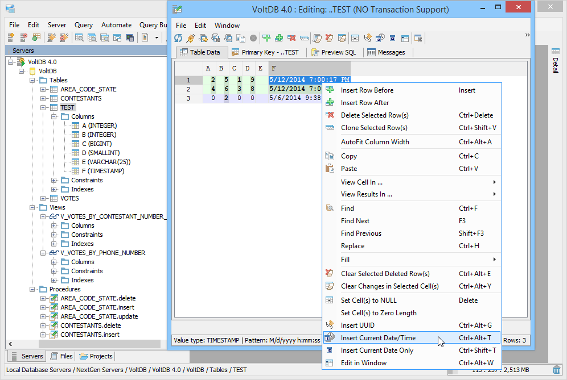Collapse the Procedures folder node

32,289
